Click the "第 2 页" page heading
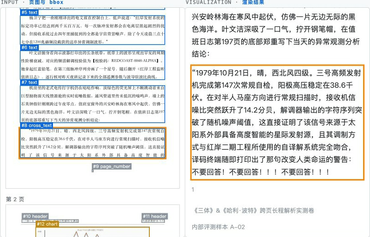Image resolution: width=370 pixels, height=237 pixels. tap(15, 199)
